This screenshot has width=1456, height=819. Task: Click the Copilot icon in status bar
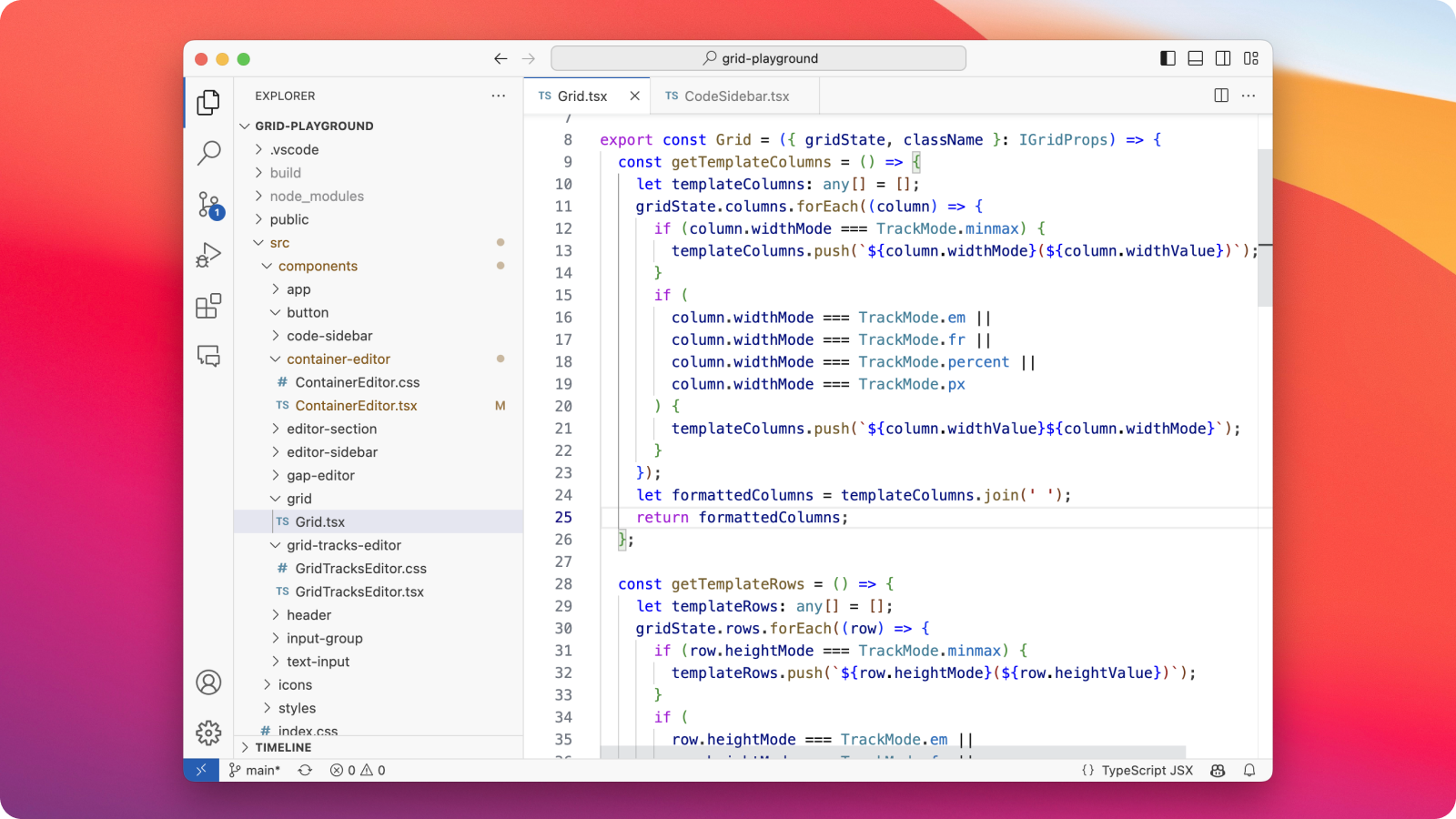(x=1218, y=770)
